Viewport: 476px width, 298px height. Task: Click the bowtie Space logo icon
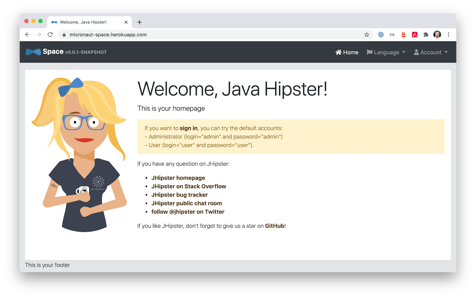[x=33, y=52]
